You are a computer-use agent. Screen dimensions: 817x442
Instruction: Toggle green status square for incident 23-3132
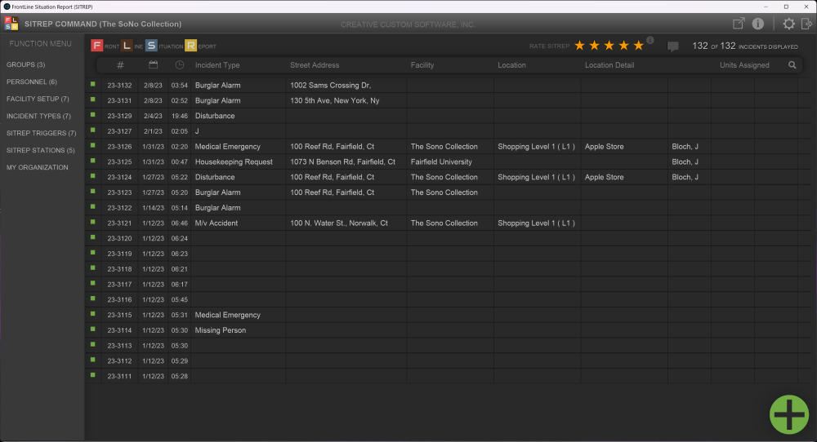[93, 85]
